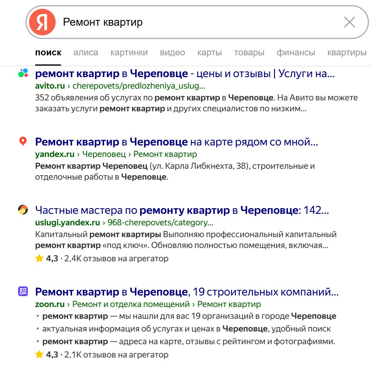Screen dimensions: 372x382
Task: Open the товары tab
Action: (249, 53)
